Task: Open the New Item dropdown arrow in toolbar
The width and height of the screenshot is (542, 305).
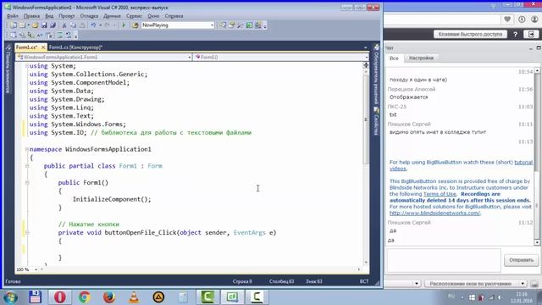Action: [x=28, y=25]
